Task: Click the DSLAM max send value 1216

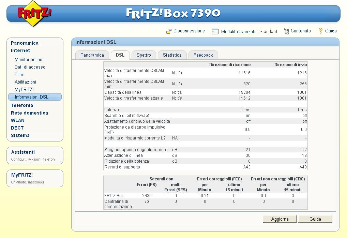Action: 302,73
